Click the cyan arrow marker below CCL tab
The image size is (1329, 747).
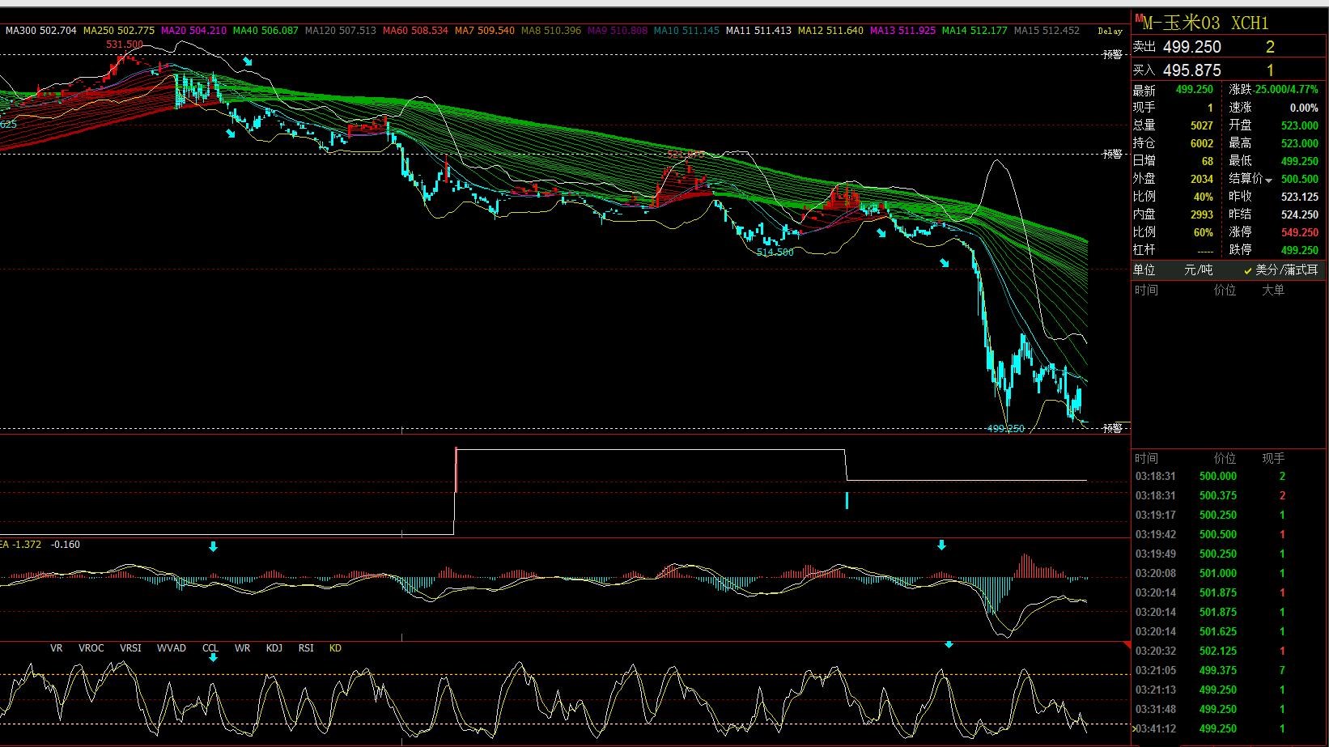(213, 658)
